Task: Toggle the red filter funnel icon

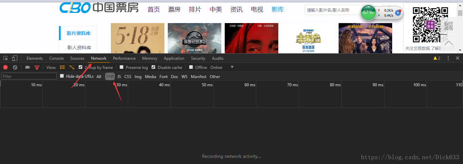Action: 37,67
